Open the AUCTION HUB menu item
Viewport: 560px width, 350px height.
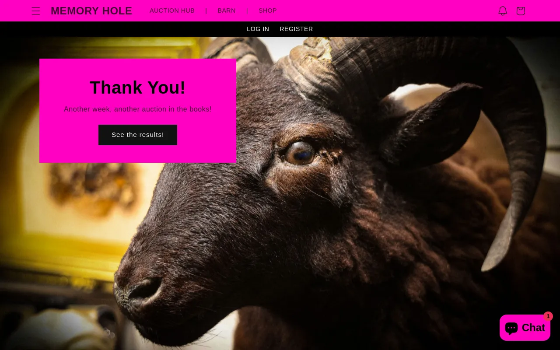coord(172,10)
